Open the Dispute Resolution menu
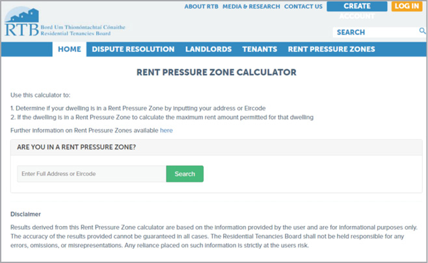 tap(133, 49)
